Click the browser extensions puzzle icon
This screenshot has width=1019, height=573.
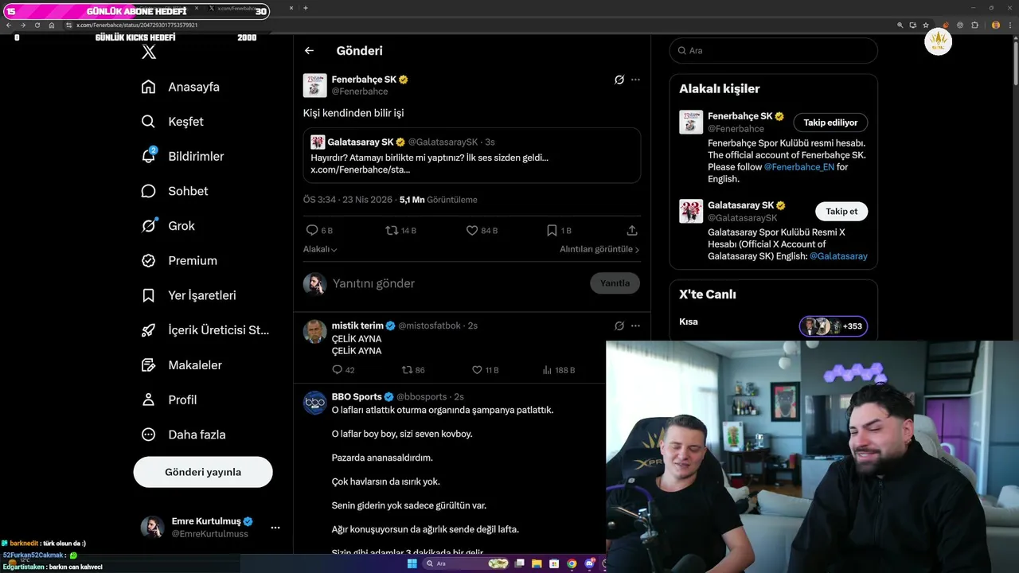975,25
